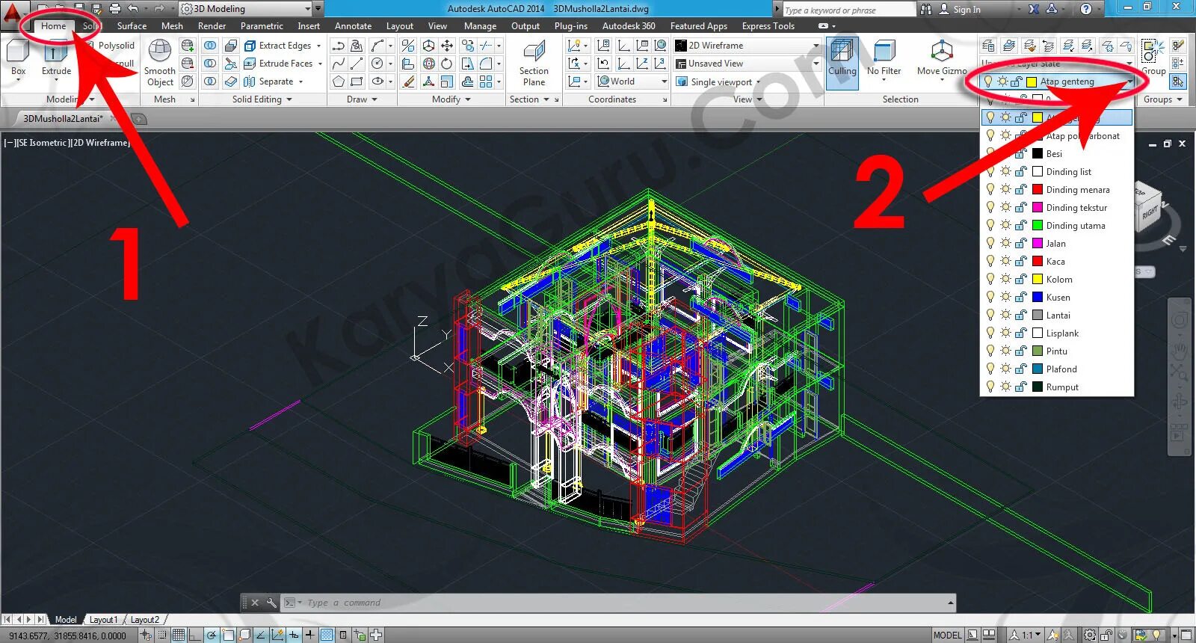
Task: Switch to the Surface ribbon tab
Action: [132, 26]
